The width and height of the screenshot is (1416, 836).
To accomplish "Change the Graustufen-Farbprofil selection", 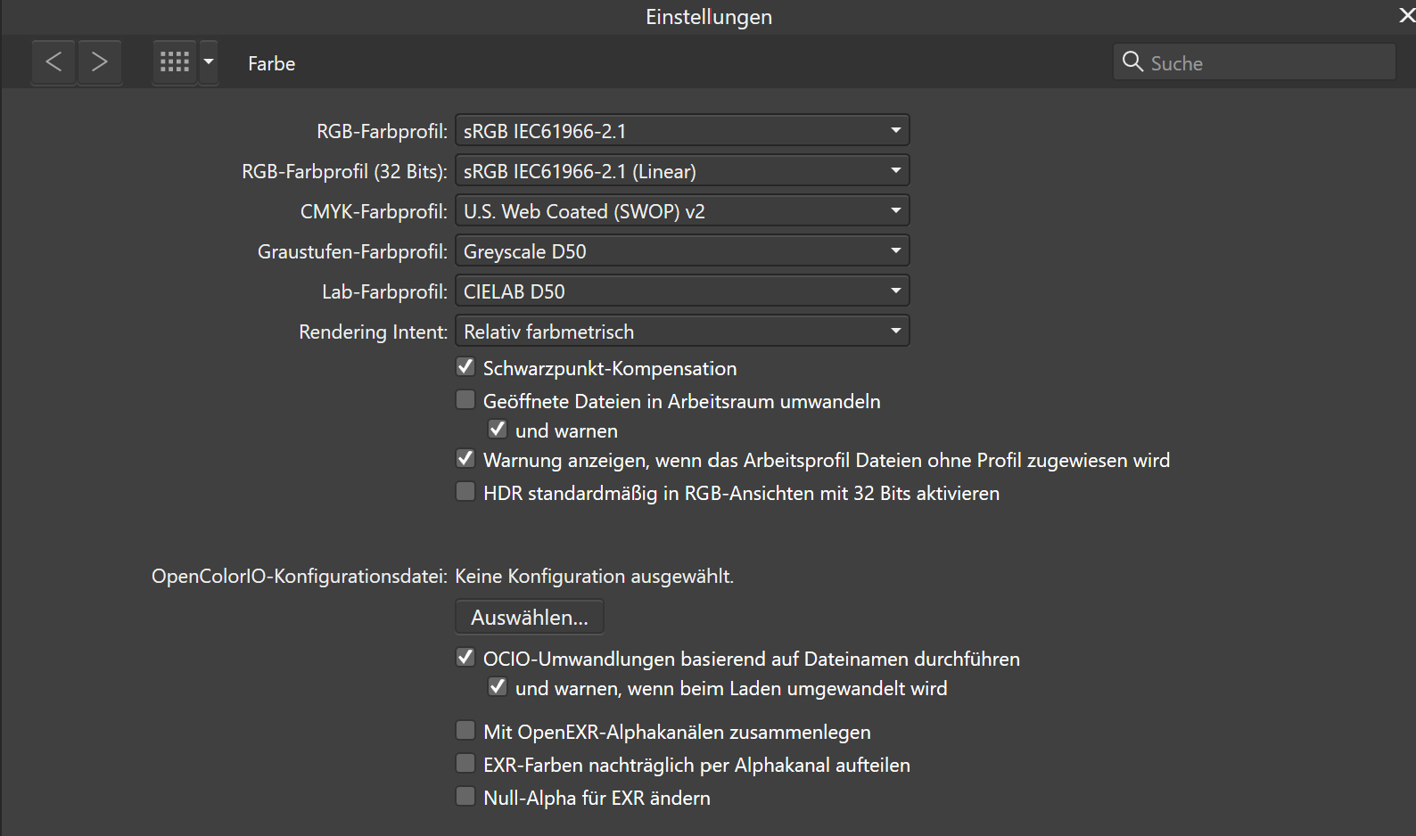I will (682, 251).
